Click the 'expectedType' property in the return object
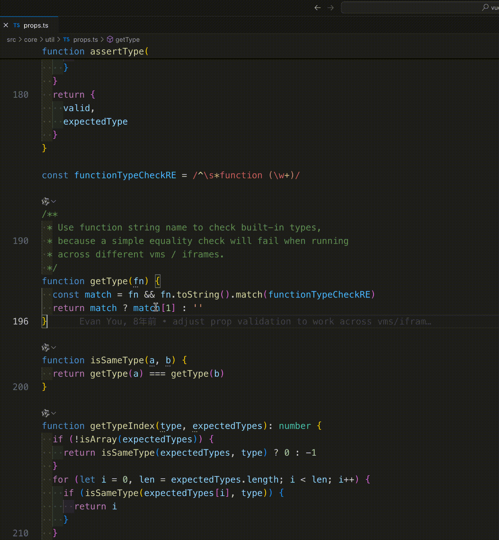This screenshot has width=499, height=540. click(96, 122)
